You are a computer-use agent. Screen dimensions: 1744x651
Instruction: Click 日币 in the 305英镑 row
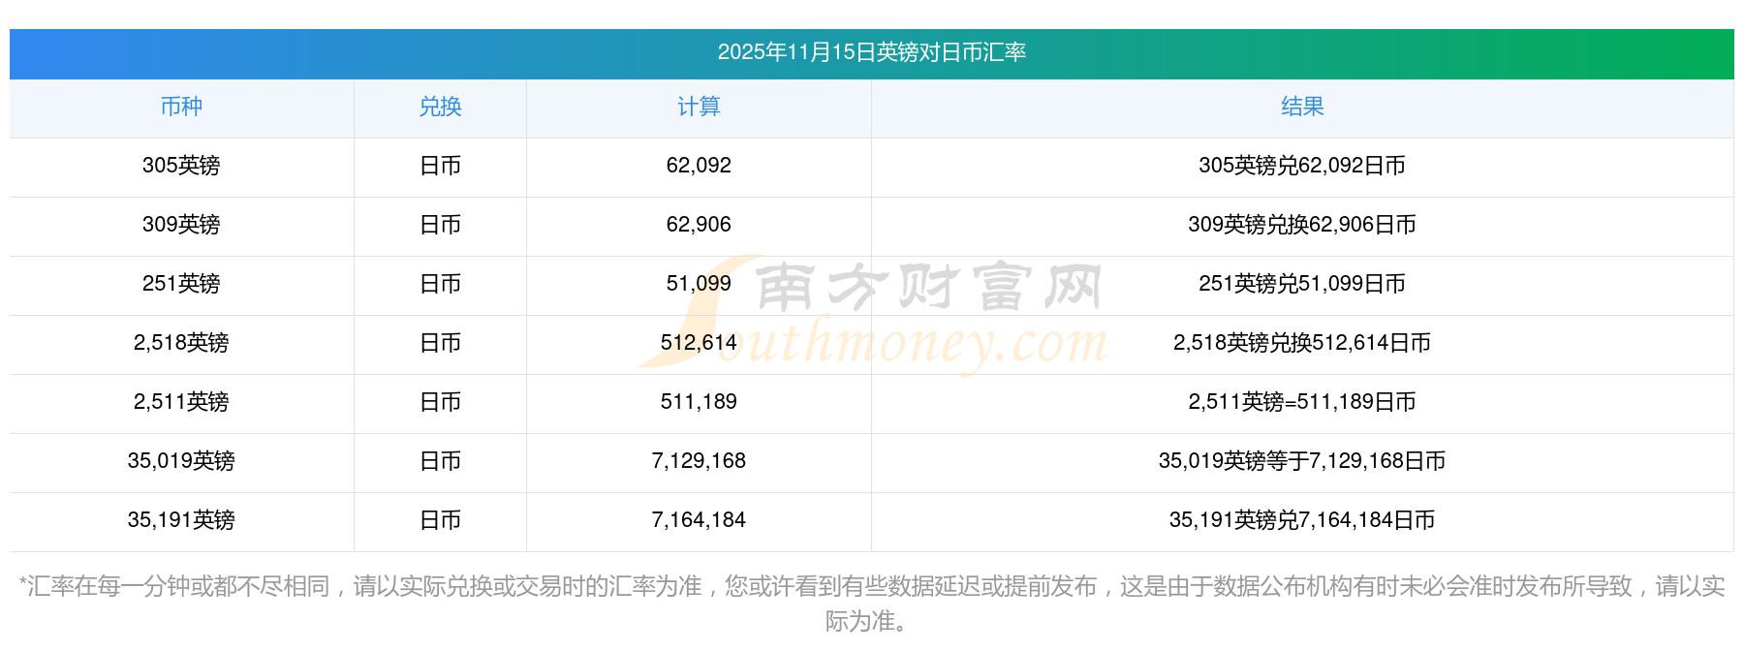[440, 166]
